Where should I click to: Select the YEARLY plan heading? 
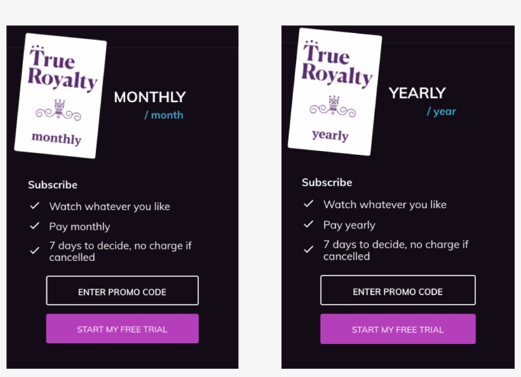click(417, 93)
